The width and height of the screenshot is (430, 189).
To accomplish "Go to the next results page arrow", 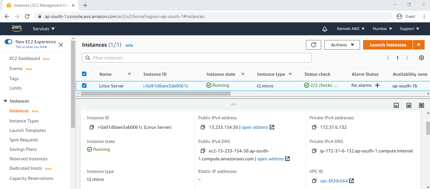I will click(x=407, y=58).
